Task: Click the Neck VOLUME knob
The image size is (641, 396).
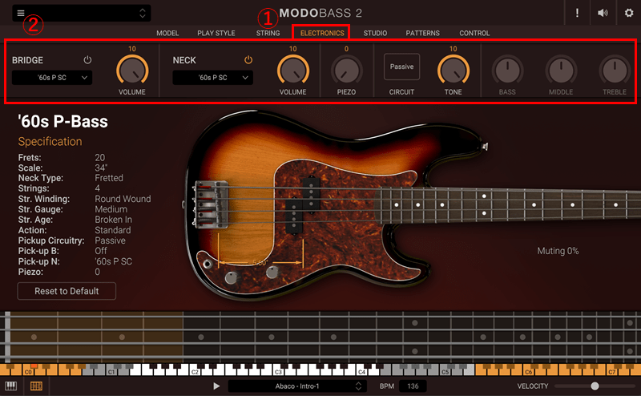Action: click(292, 71)
